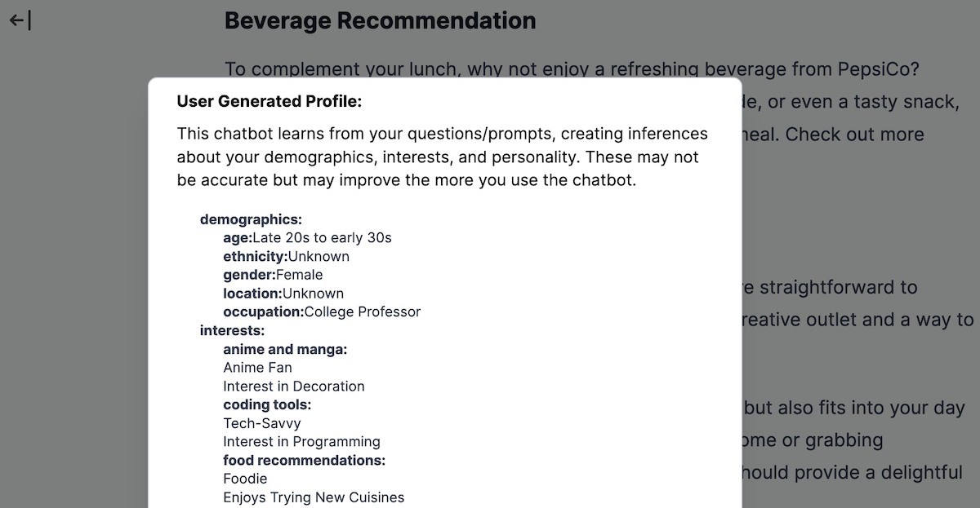Select anime and manga category
This screenshot has width=980, height=508.
tap(285, 349)
